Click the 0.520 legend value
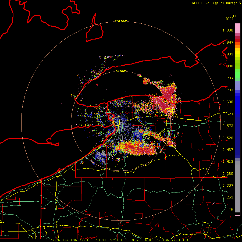The width and height of the screenshot is (242, 242). click(228, 138)
